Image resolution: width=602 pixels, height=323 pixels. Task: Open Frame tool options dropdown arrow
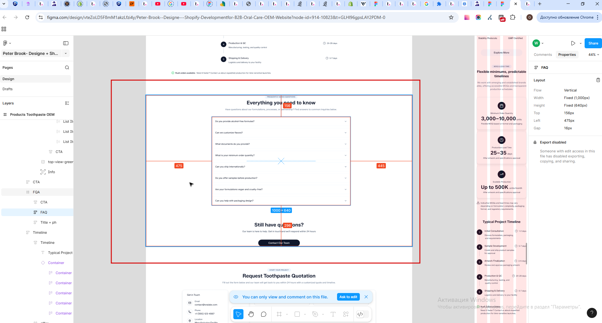pos(287,314)
